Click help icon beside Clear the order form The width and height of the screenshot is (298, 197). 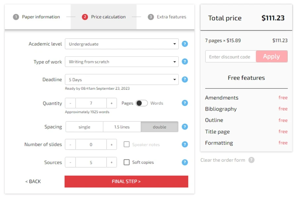coord(252,160)
